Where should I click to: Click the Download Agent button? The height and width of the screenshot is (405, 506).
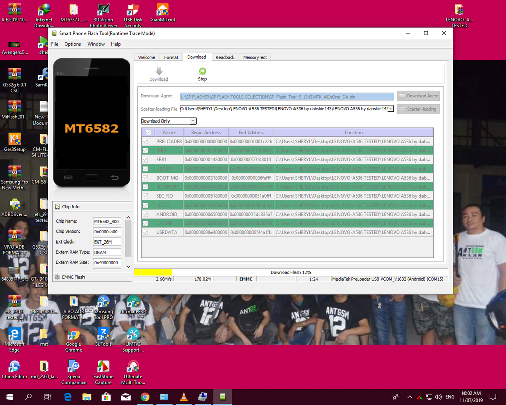(418, 96)
